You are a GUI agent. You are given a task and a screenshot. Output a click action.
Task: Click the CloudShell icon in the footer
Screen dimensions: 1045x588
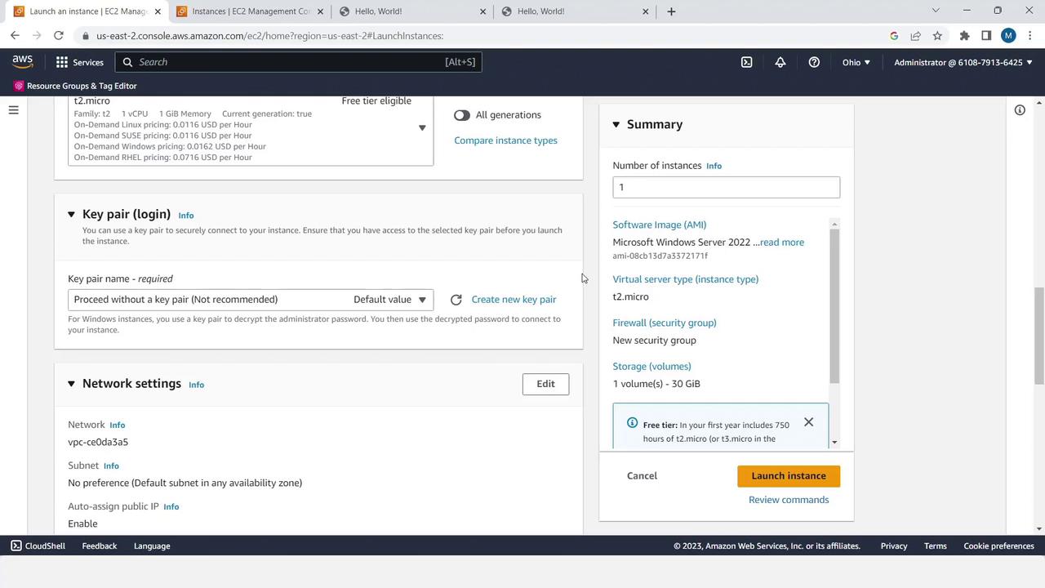16,546
